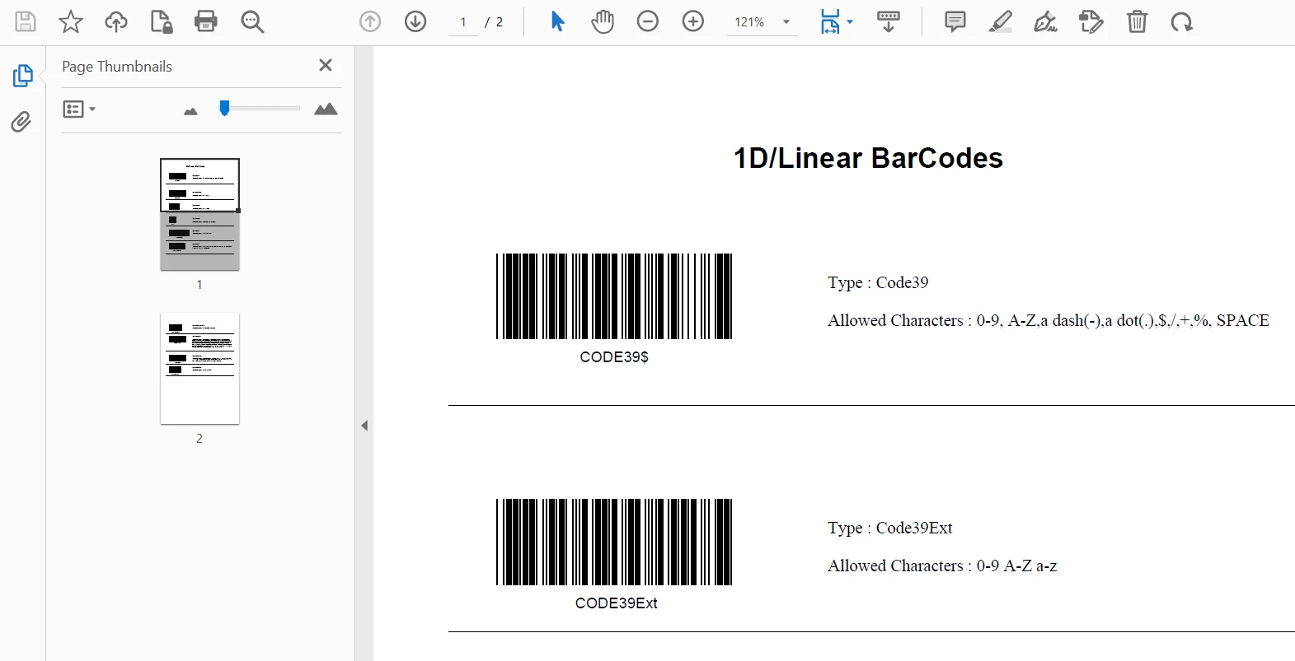1295x661 pixels.
Task: Open the find text magnifier tool
Action: (252, 22)
